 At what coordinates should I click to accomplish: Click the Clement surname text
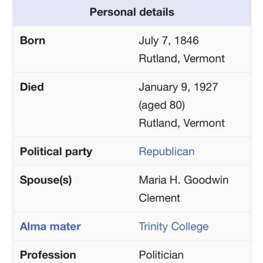[159, 198]
